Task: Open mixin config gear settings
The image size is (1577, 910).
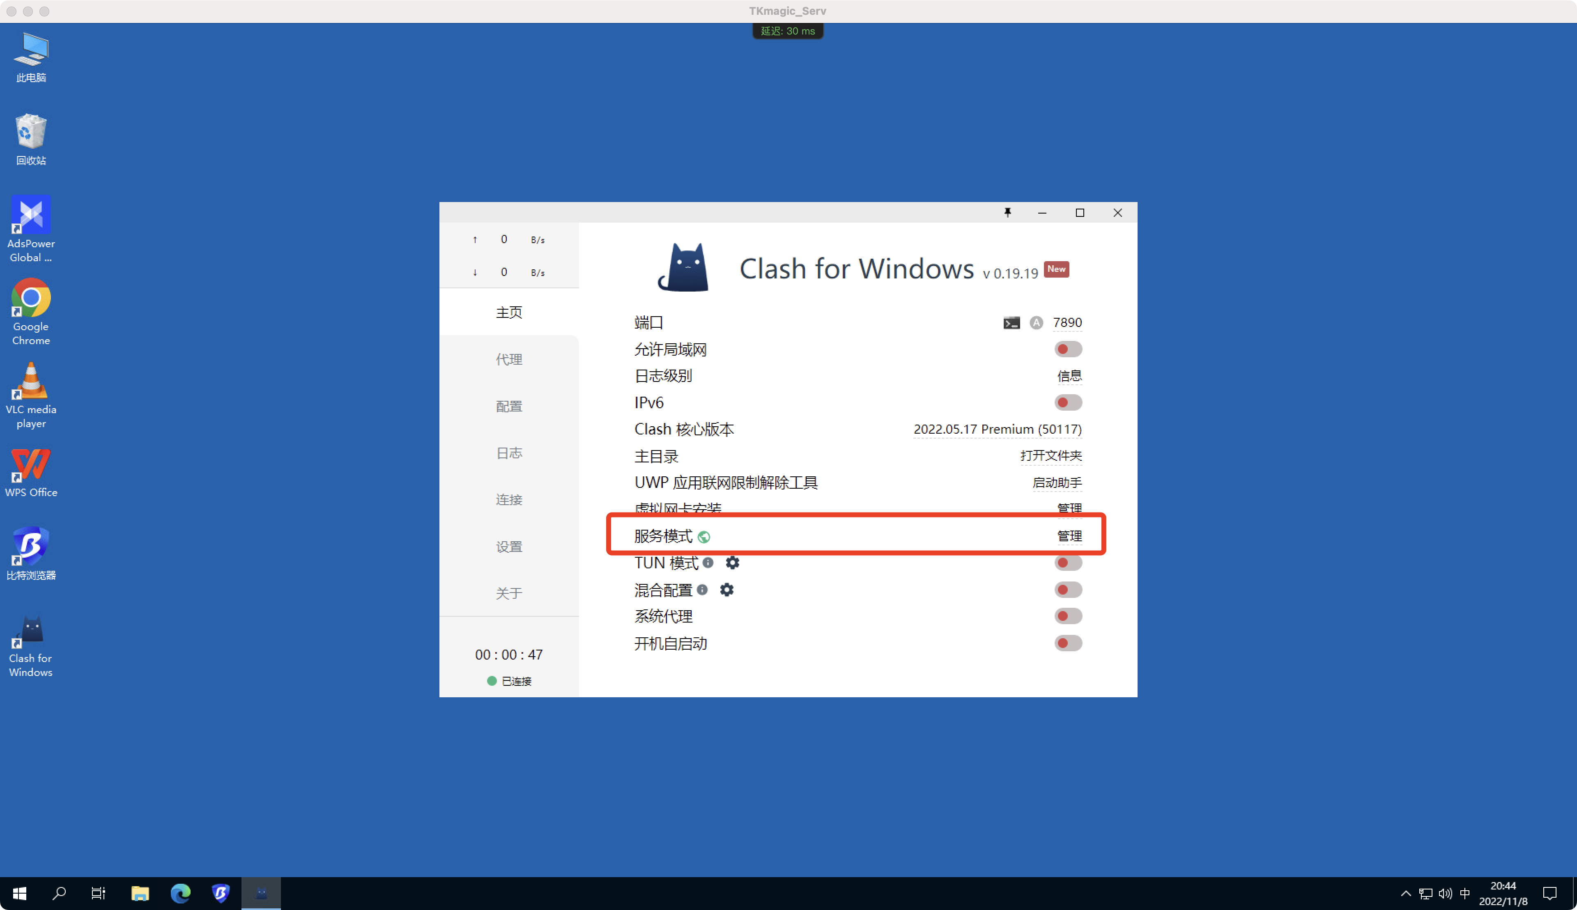Action: [x=726, y=589]
